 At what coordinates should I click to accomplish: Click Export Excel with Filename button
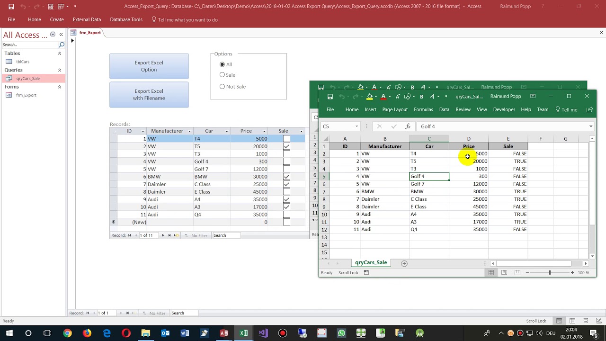(149, 95)
